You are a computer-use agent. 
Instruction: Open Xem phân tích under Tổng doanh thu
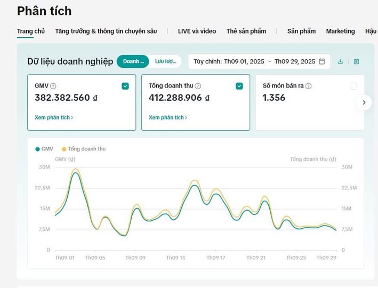point(168,117)
